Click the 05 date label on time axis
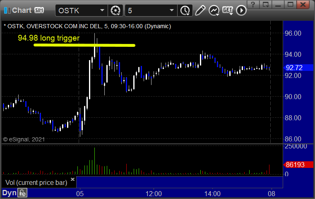The width and height of the screenshot is (315, 199). point(80,194)
